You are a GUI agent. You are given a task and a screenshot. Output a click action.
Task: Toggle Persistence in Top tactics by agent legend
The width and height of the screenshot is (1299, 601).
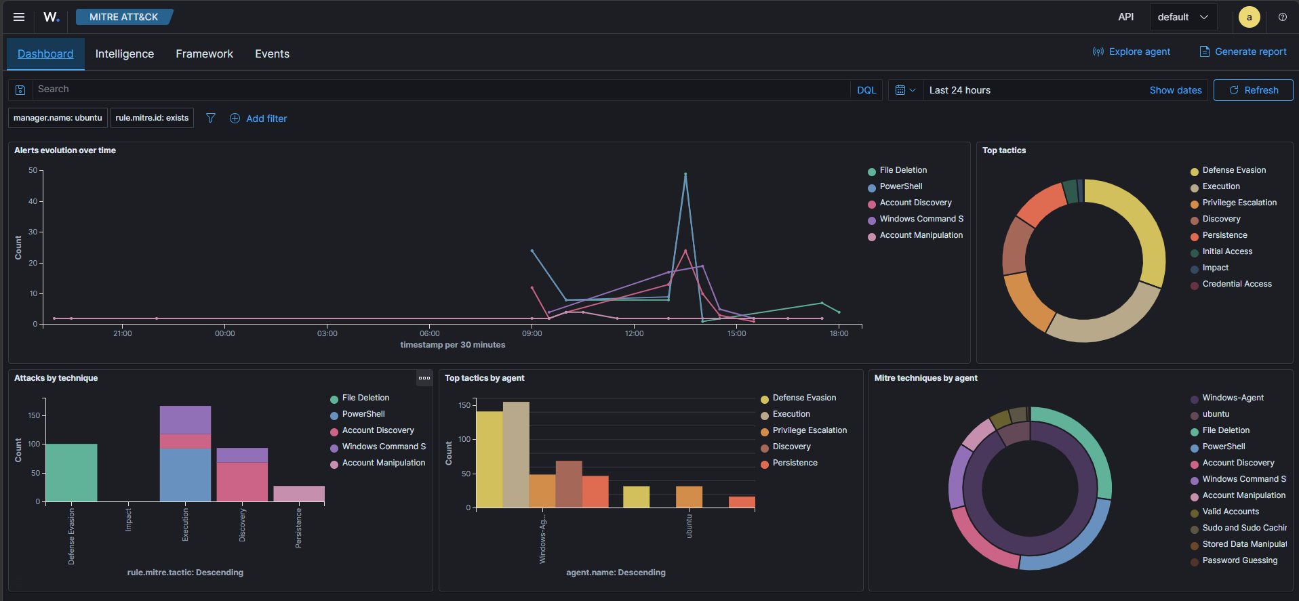795,463
